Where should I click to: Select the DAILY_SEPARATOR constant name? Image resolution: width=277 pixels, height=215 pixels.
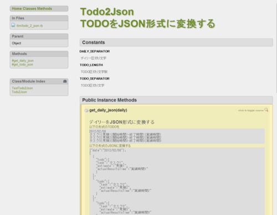pos(95,51)
